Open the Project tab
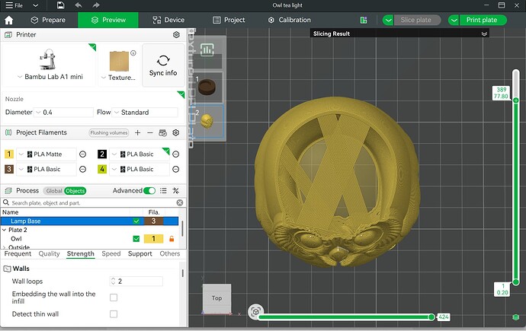The width and height of the screenshot is (526, 331). click(x=229, y=20)
